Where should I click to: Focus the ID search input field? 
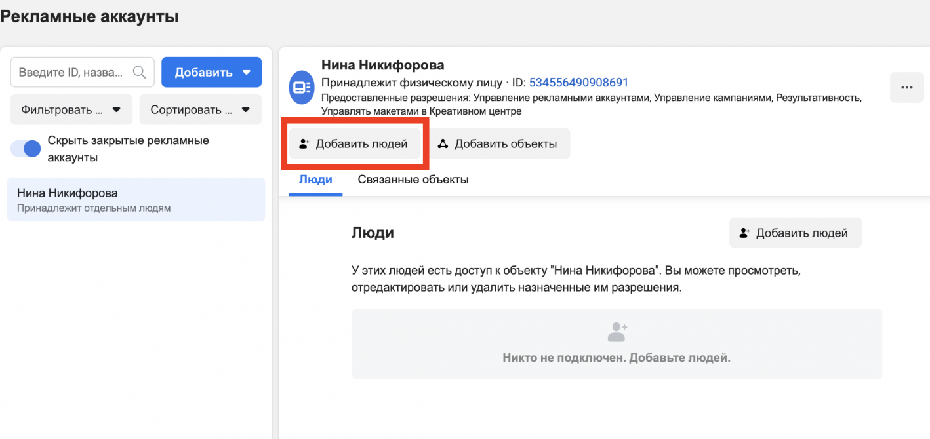pos(83,72)
